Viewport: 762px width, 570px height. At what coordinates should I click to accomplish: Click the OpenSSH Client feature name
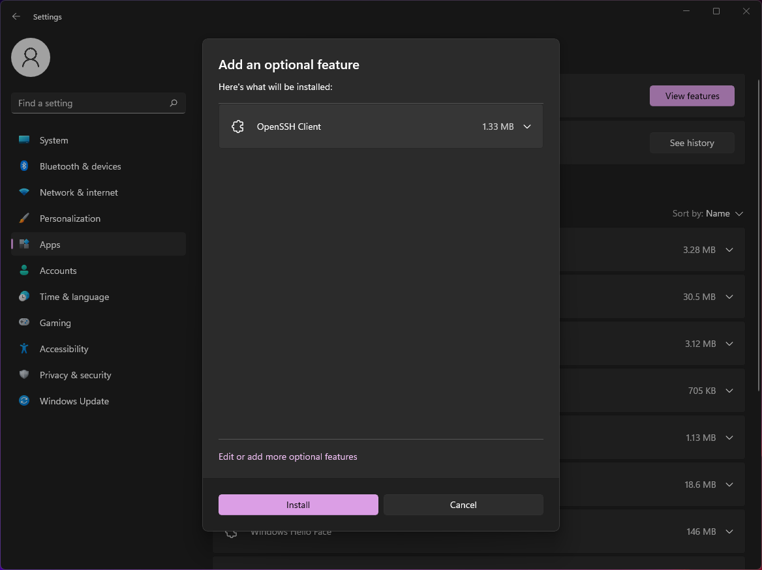[x=288, y=127]
